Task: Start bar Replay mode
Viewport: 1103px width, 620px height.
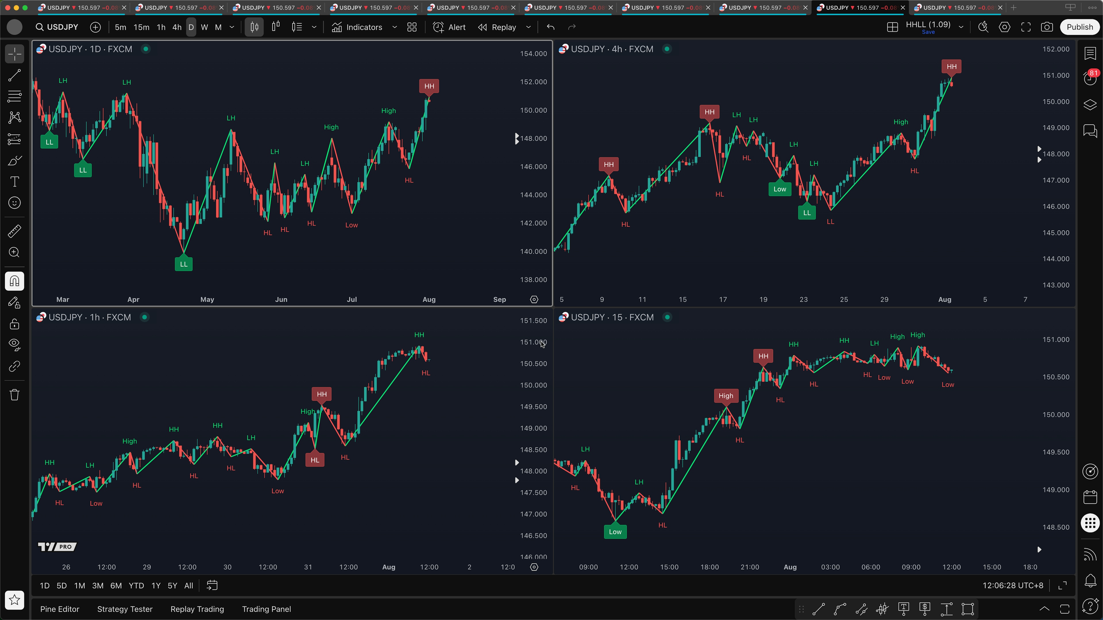Action: pos(497,27)
